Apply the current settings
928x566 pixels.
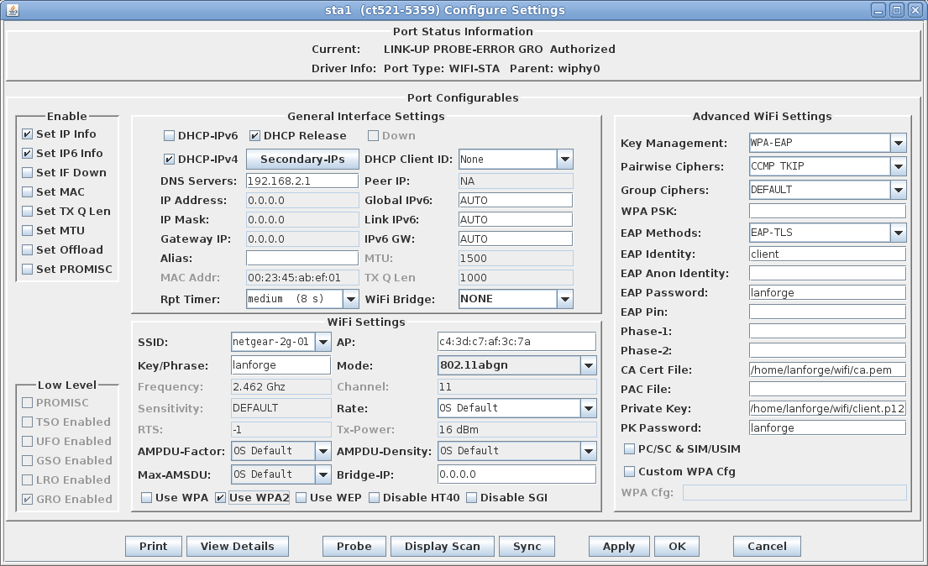619,546
